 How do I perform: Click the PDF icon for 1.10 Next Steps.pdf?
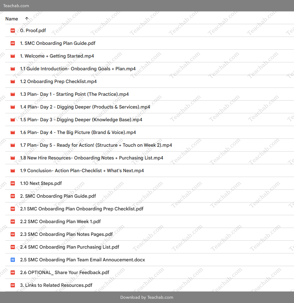pos(13,183)
